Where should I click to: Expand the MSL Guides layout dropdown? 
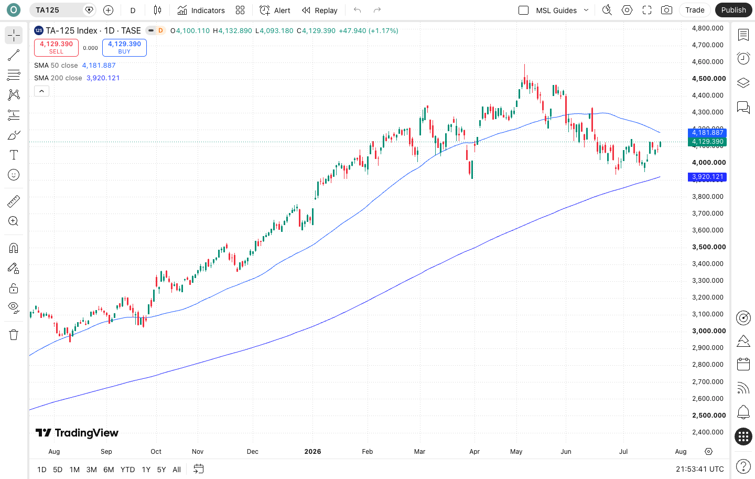586,10
